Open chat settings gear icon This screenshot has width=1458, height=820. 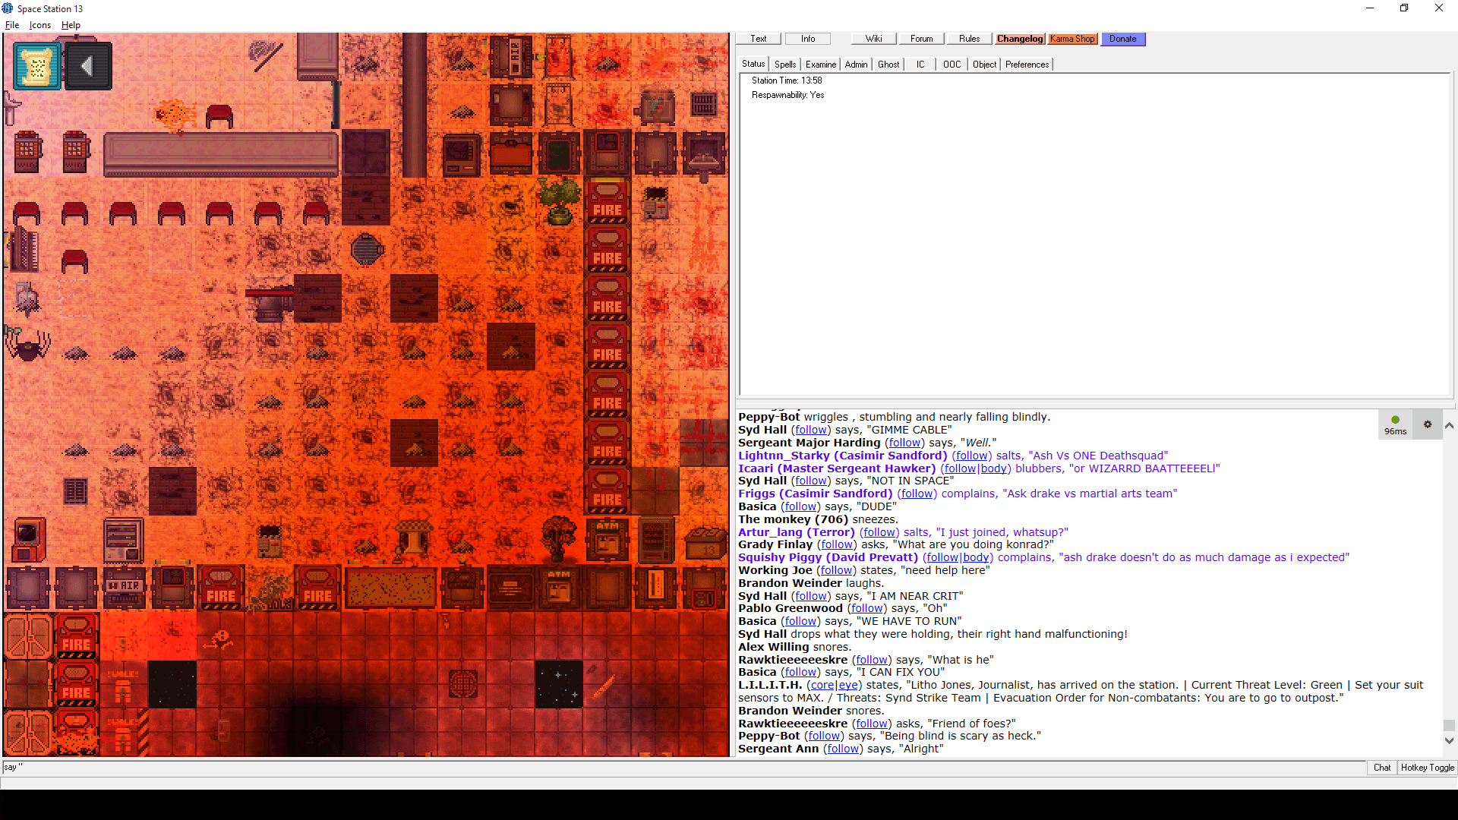1428,424
